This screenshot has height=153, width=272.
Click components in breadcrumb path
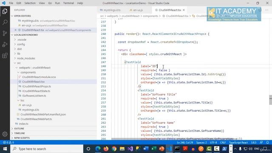tap(150, 16)
